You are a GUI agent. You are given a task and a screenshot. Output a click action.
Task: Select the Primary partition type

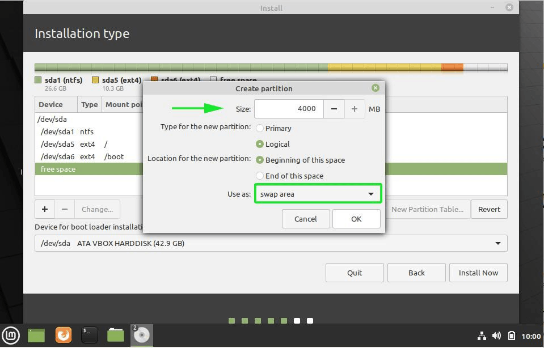(260, 128)
